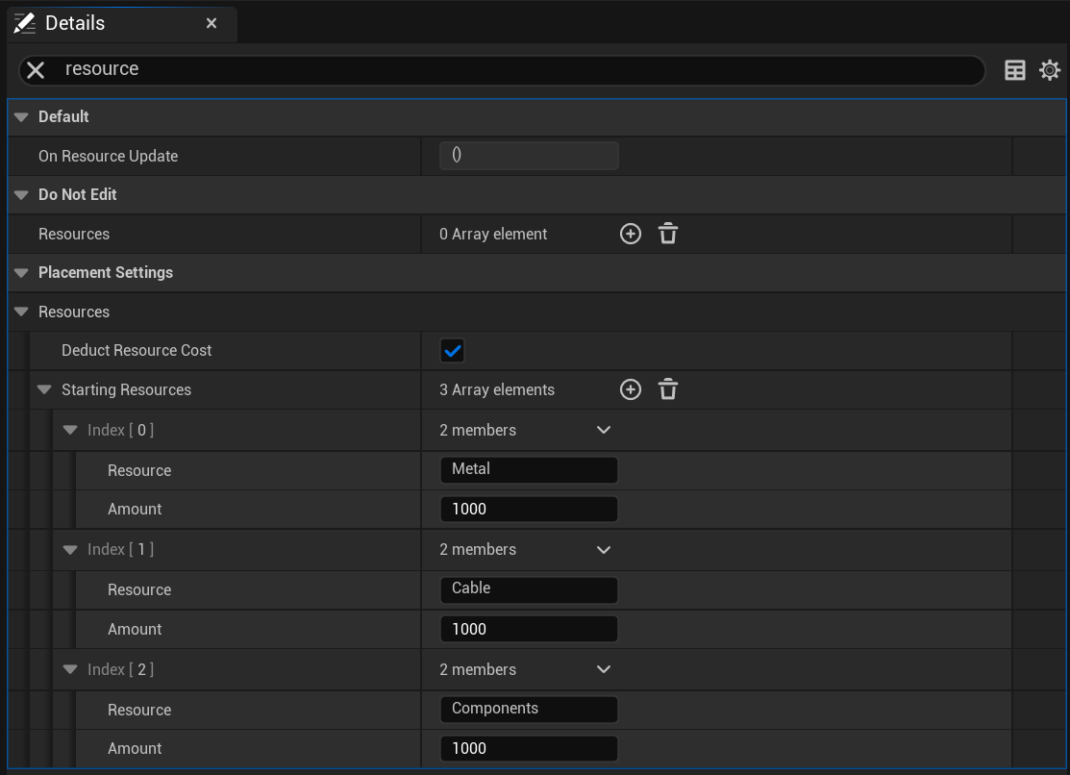The width and height of the screenshot is (1070, 775).
Task: Open the property matrix table view
Action: point(1014,70)
